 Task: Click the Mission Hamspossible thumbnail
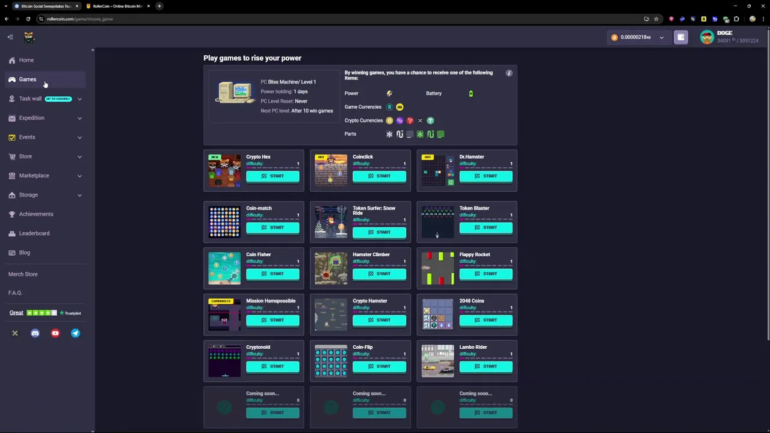click(224, 315)
